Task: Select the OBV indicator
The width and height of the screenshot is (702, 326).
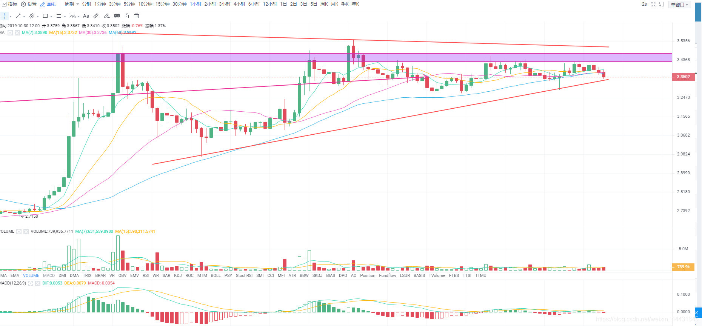Action: click(122, 276)
